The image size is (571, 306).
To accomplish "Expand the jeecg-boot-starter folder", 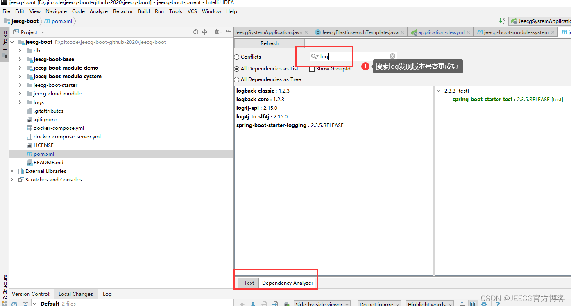I will click(20, 85).
